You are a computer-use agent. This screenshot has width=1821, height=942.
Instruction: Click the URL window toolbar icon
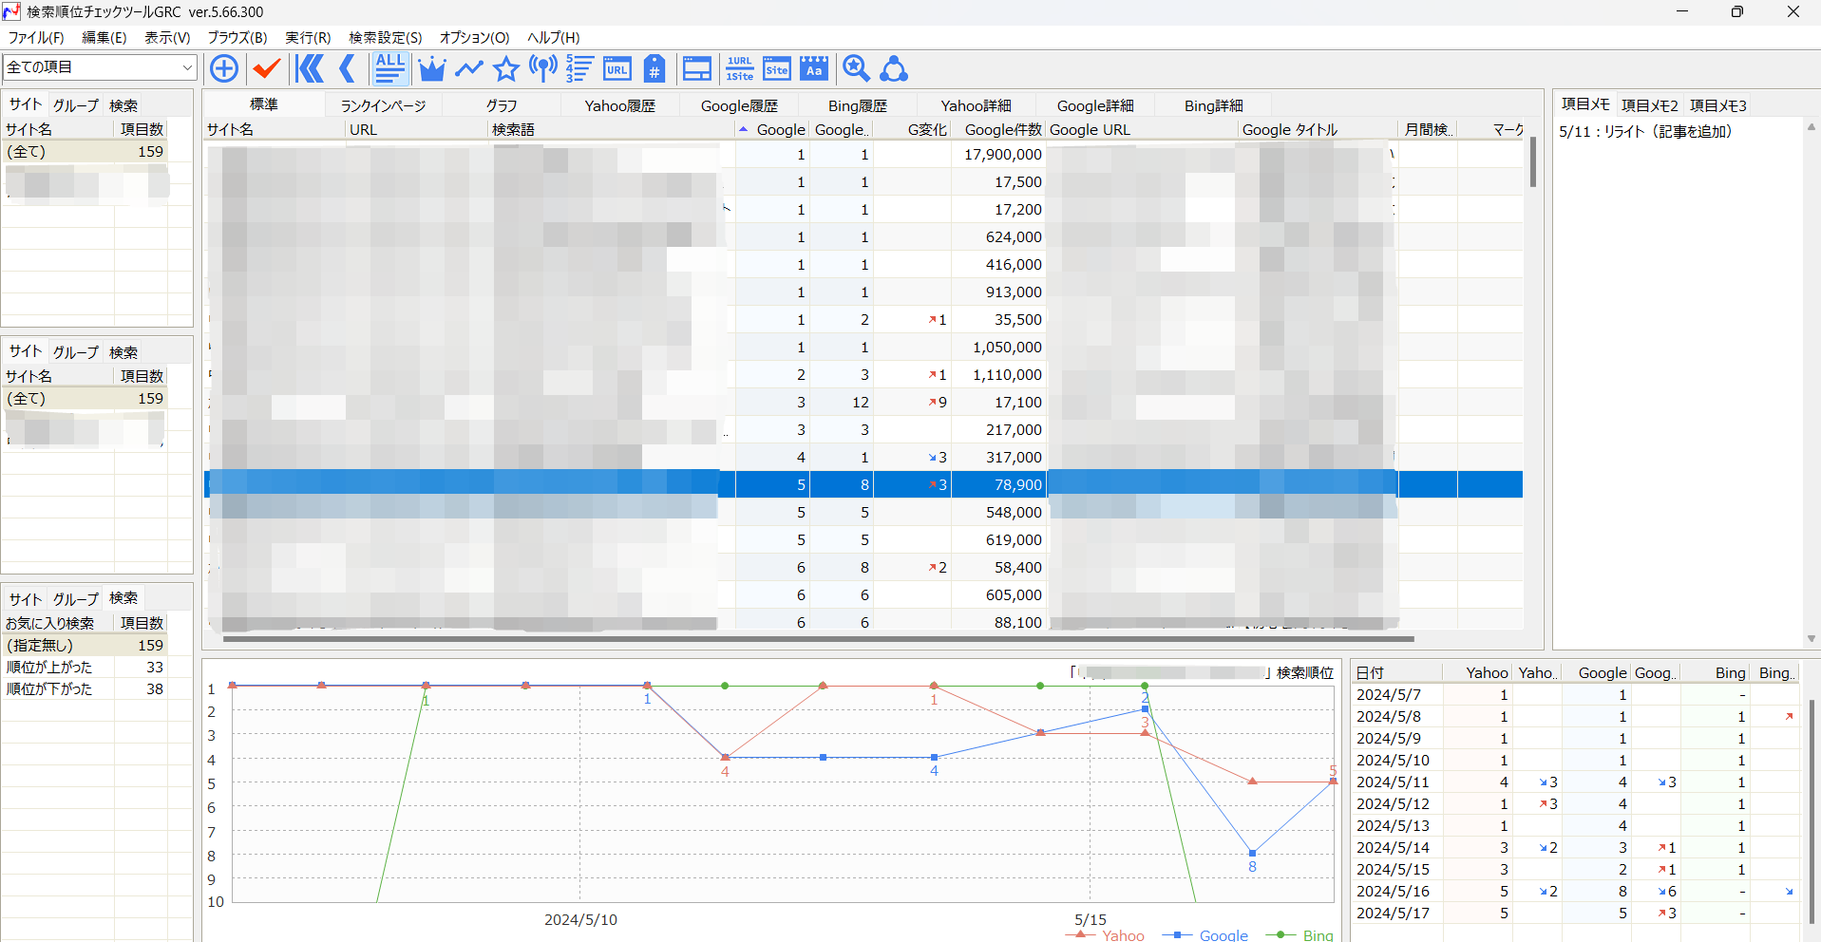pos(617,68)
